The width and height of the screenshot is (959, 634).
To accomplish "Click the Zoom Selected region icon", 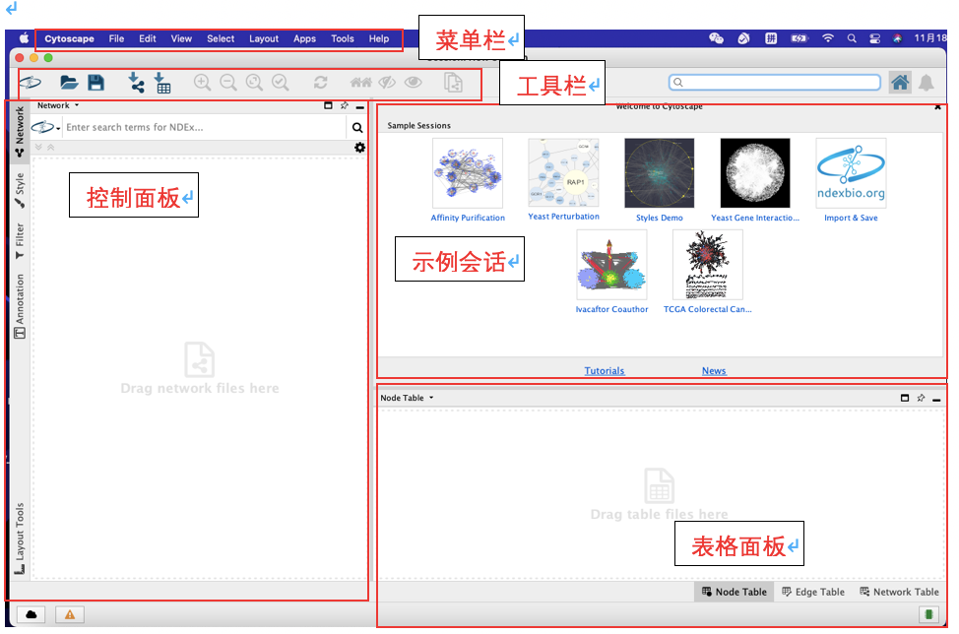I will (x=280, y=83).
